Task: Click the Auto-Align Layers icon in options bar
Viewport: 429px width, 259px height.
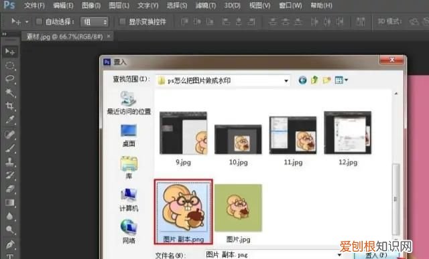Action: click(361, 21)
